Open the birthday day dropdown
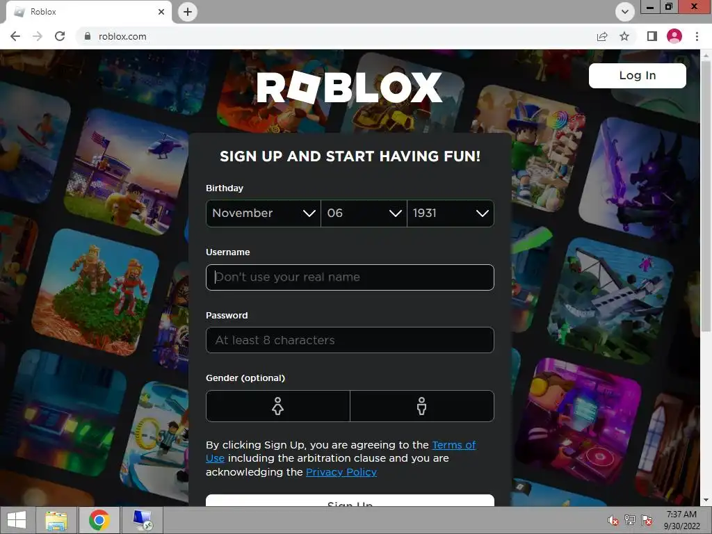The height and width of the screenshot is (534, 712). click(364, 213)
